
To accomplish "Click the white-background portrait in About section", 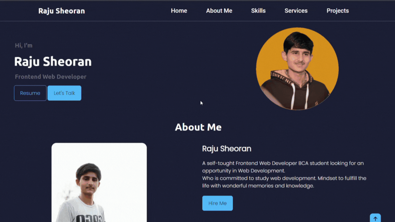I will point(99,182).
